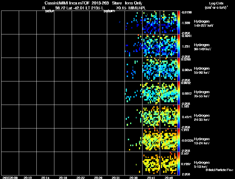
Task: Click the color bar beside Hydrogen 13-24 keV
Action: pyautogui.click(x=179, y=140)
